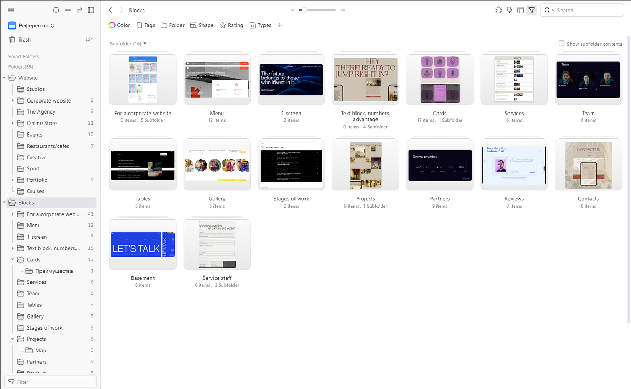
Task: Click Blocks breadcrumb title
Action: click(x=137, y=10)
